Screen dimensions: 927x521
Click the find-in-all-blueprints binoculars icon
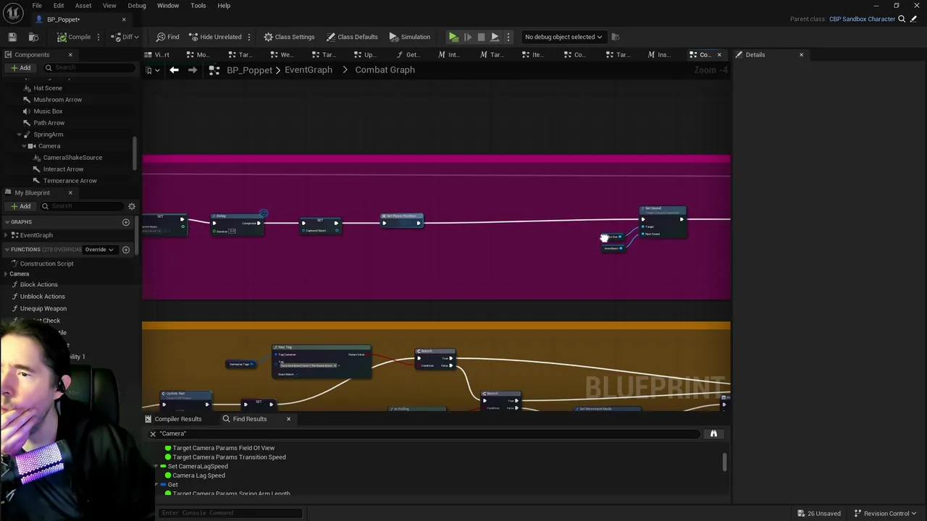(x=713, y=434)
